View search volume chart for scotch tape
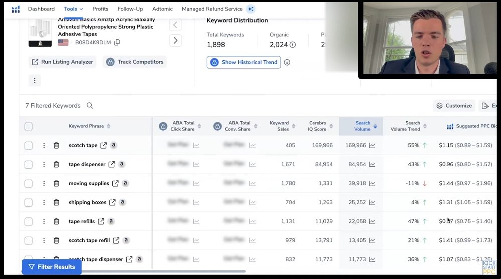 pyautogui.click(x=372, y=145)
